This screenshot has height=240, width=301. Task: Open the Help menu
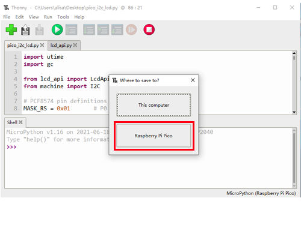pos(79,17)
